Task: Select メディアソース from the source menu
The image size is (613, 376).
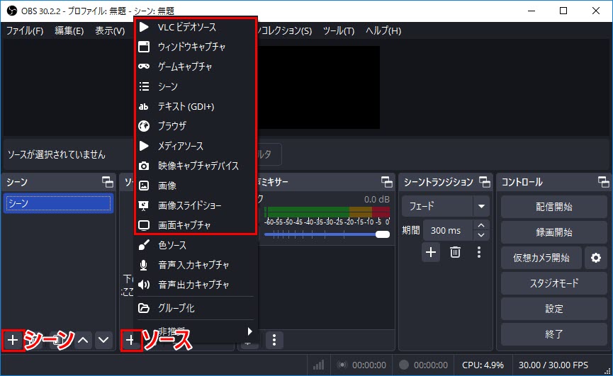Action: click(195, 146)
